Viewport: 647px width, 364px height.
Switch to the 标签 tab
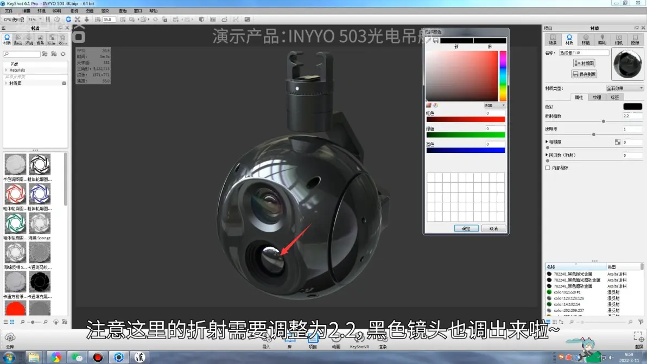pos(615,97)
